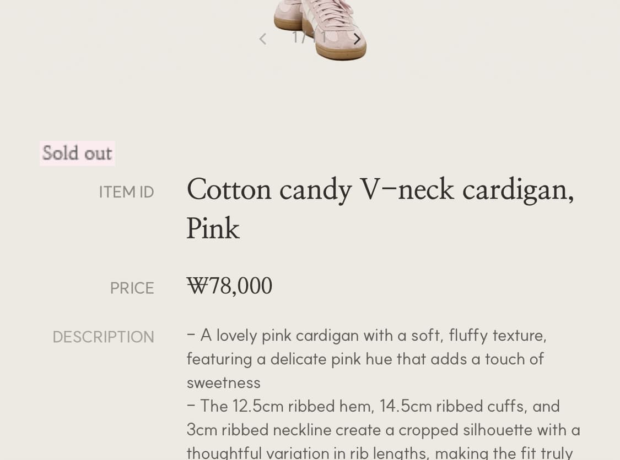
Task: Click the 'thoughtful variation in rib lengths' line
Action: [x=380, y=453]
